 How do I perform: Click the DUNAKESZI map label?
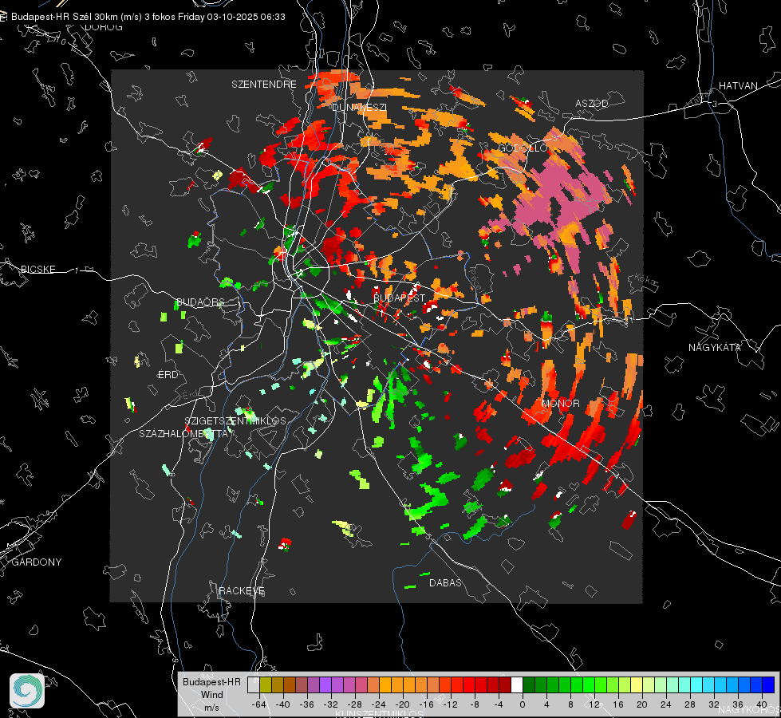tap(359, 107)
